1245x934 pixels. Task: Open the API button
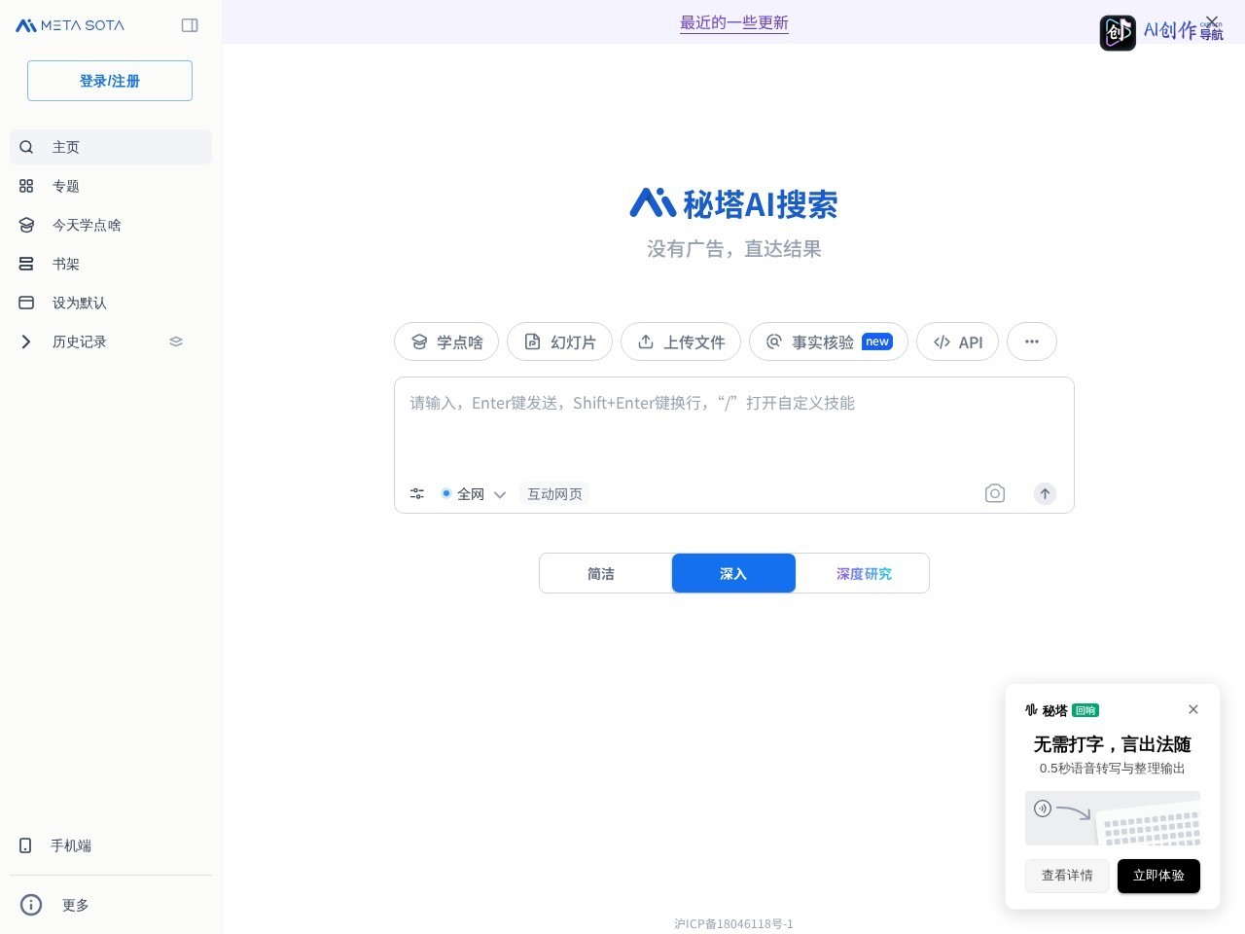[x=957, y=341]
